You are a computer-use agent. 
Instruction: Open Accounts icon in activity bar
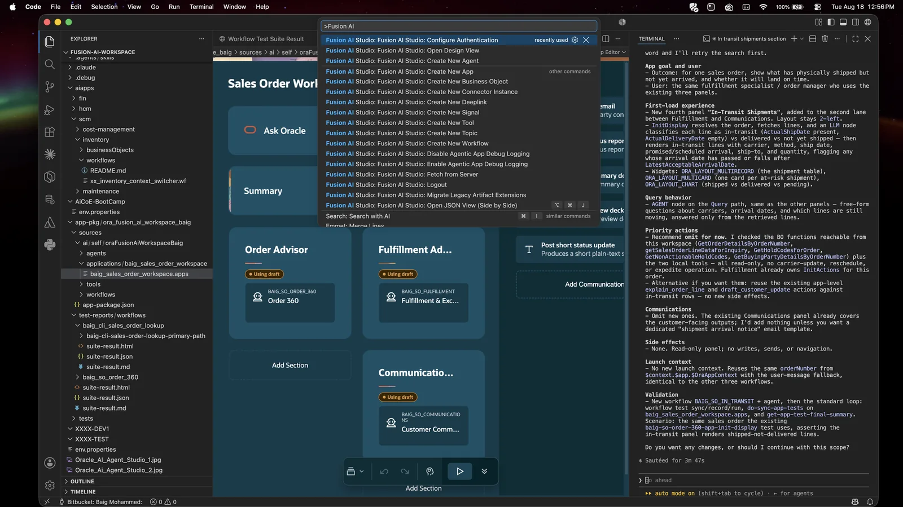[x=50, y=462]
